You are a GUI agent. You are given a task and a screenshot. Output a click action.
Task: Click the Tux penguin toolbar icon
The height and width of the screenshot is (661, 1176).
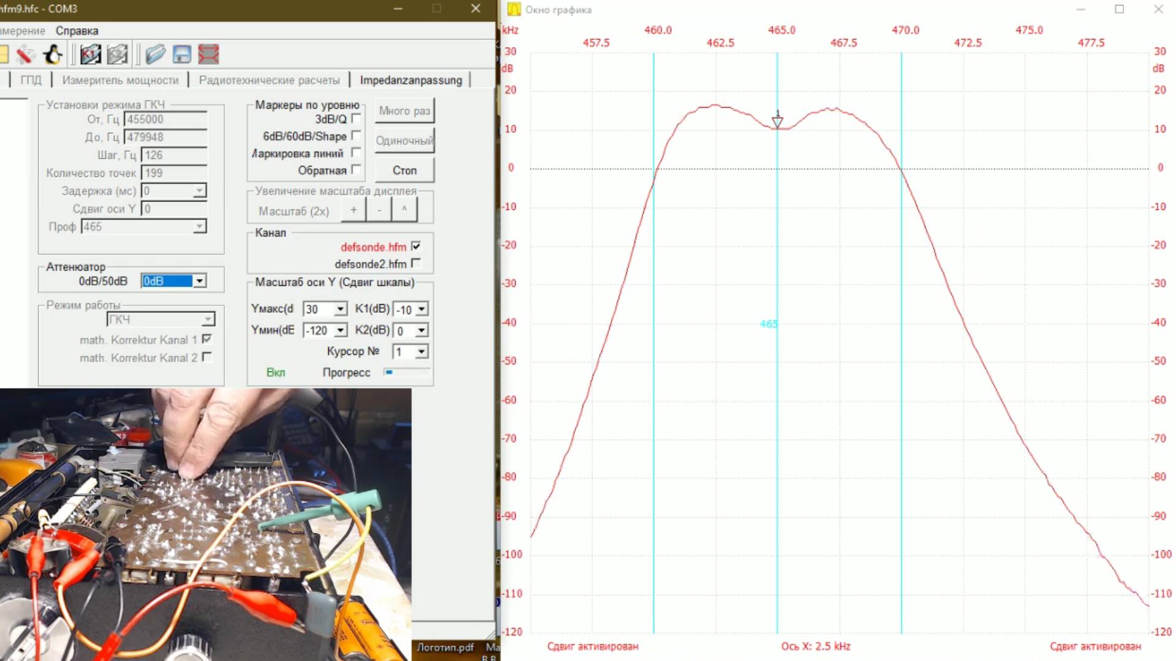(x=53, y=55)
